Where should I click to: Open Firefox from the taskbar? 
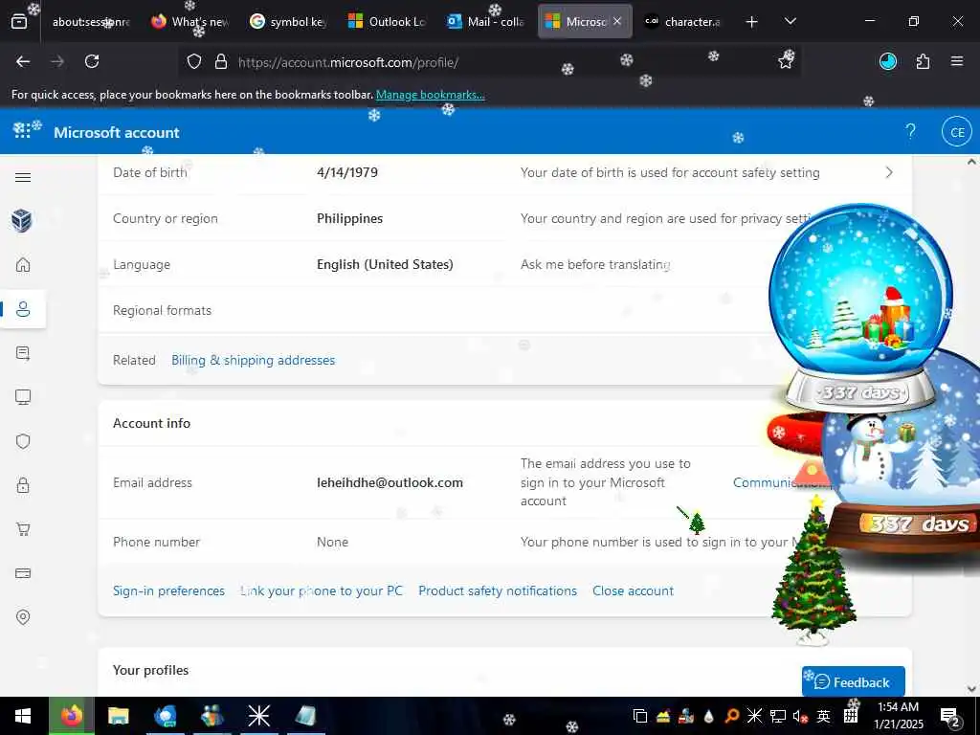71,716
